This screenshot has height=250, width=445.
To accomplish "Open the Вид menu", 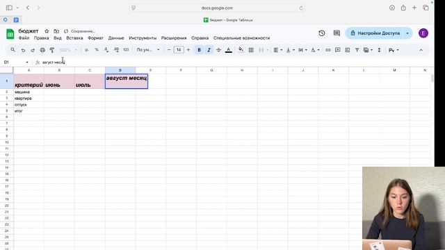I will coord(58,38).
